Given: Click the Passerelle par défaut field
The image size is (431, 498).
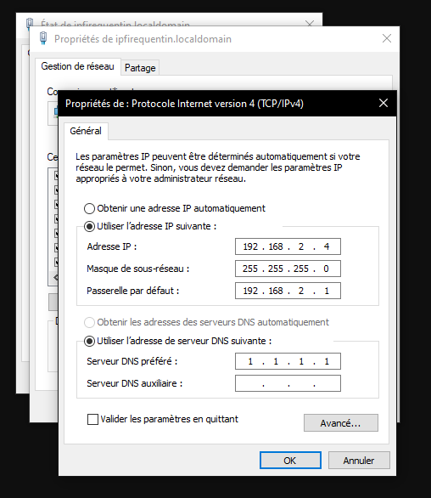Looking at the screenshot, I should tap(288, 291).
